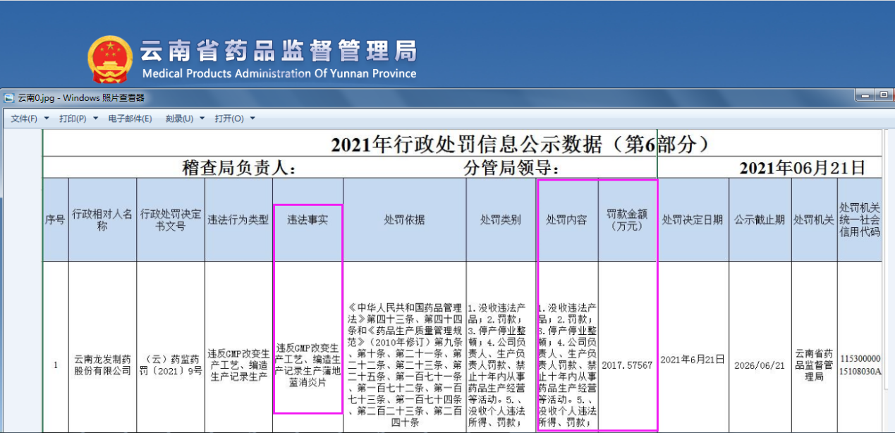Click the English subtitle Medical Products Administration Of Yunnan Province
Image resolution: width=895 pixels, height=433 pixels.
[x=279, y=73]
